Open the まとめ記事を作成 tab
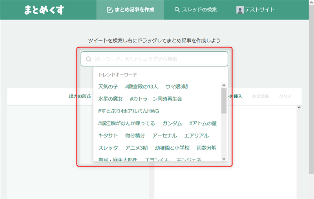Screen dimensions: 314x199 (x=130, y=9)
